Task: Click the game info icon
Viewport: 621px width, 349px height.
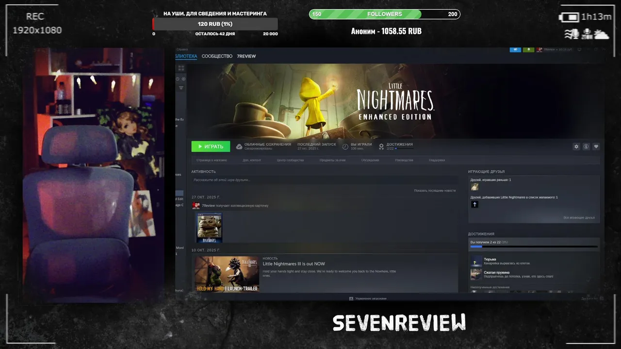Action: (x=586, y=146)
